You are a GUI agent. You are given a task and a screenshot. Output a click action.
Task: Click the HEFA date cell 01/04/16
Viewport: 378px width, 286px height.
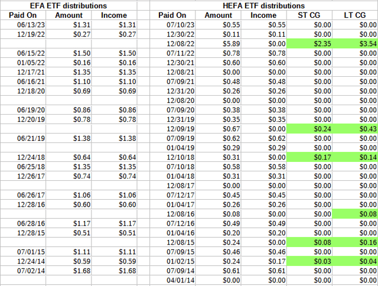(x=172, y=233)
